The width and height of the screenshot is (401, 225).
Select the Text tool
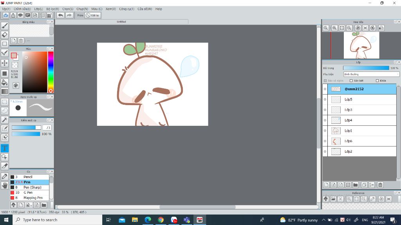pos(5,148)
